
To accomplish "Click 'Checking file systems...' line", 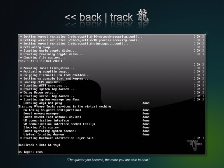I will (x=43, y=58).
